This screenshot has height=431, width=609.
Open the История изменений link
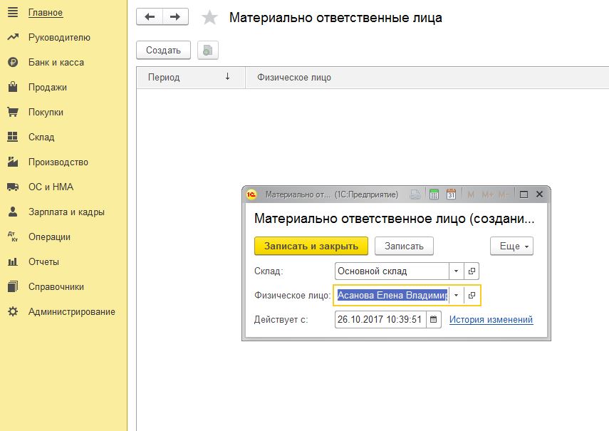491,320
